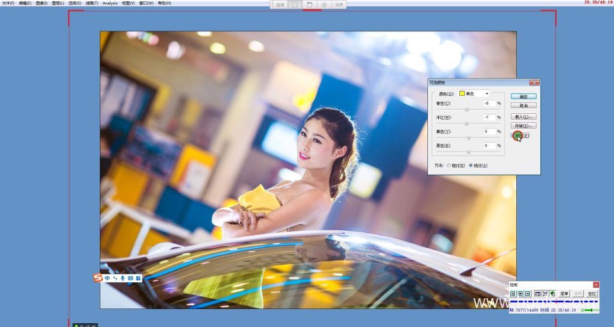Click the 洋红(M) percentage field
The image size is (614, 327).
pyautogui.click(x=488, y=118)
